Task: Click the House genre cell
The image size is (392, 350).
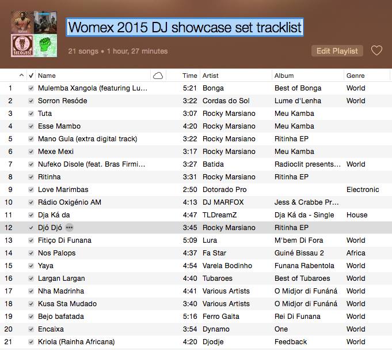Action: click(357, 215)
